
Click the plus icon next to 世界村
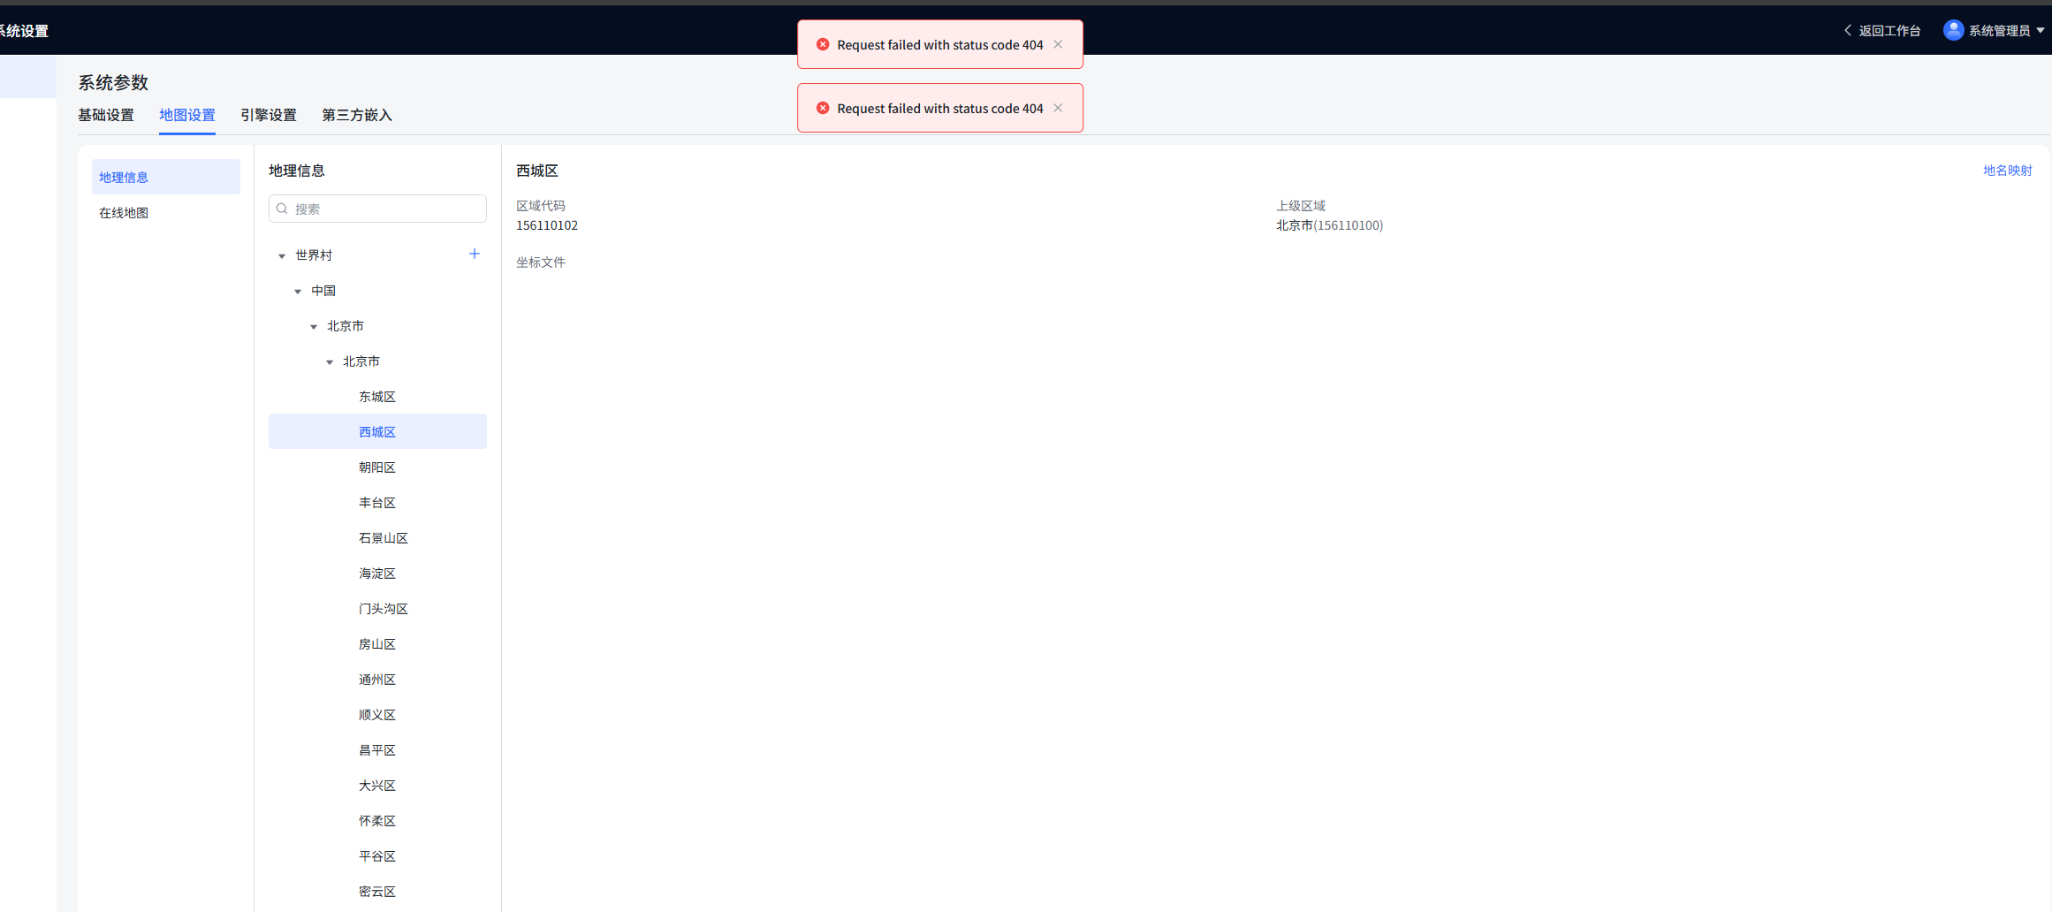point(475,255)
